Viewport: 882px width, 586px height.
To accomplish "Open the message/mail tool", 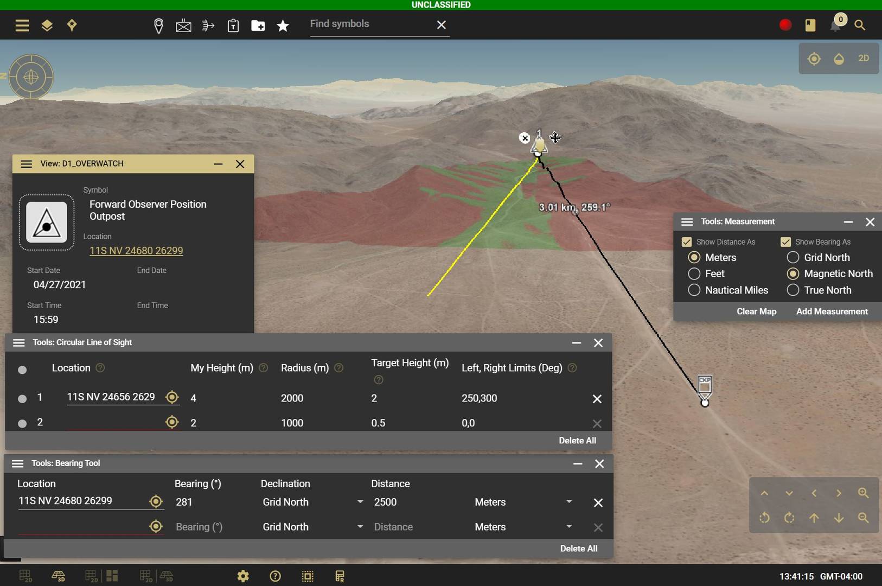I will 183,25.
